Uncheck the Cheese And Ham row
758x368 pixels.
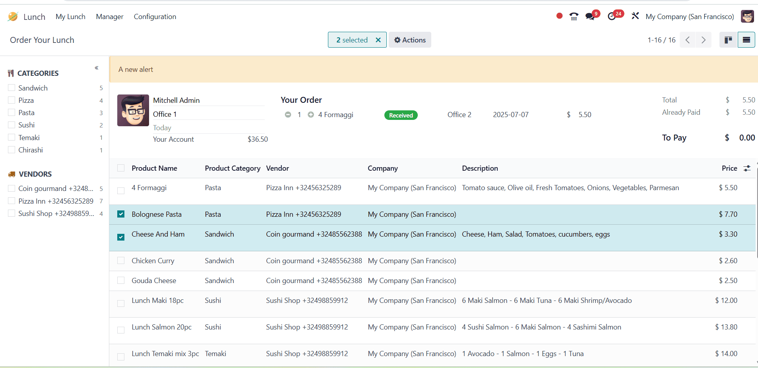pos(121,237)
